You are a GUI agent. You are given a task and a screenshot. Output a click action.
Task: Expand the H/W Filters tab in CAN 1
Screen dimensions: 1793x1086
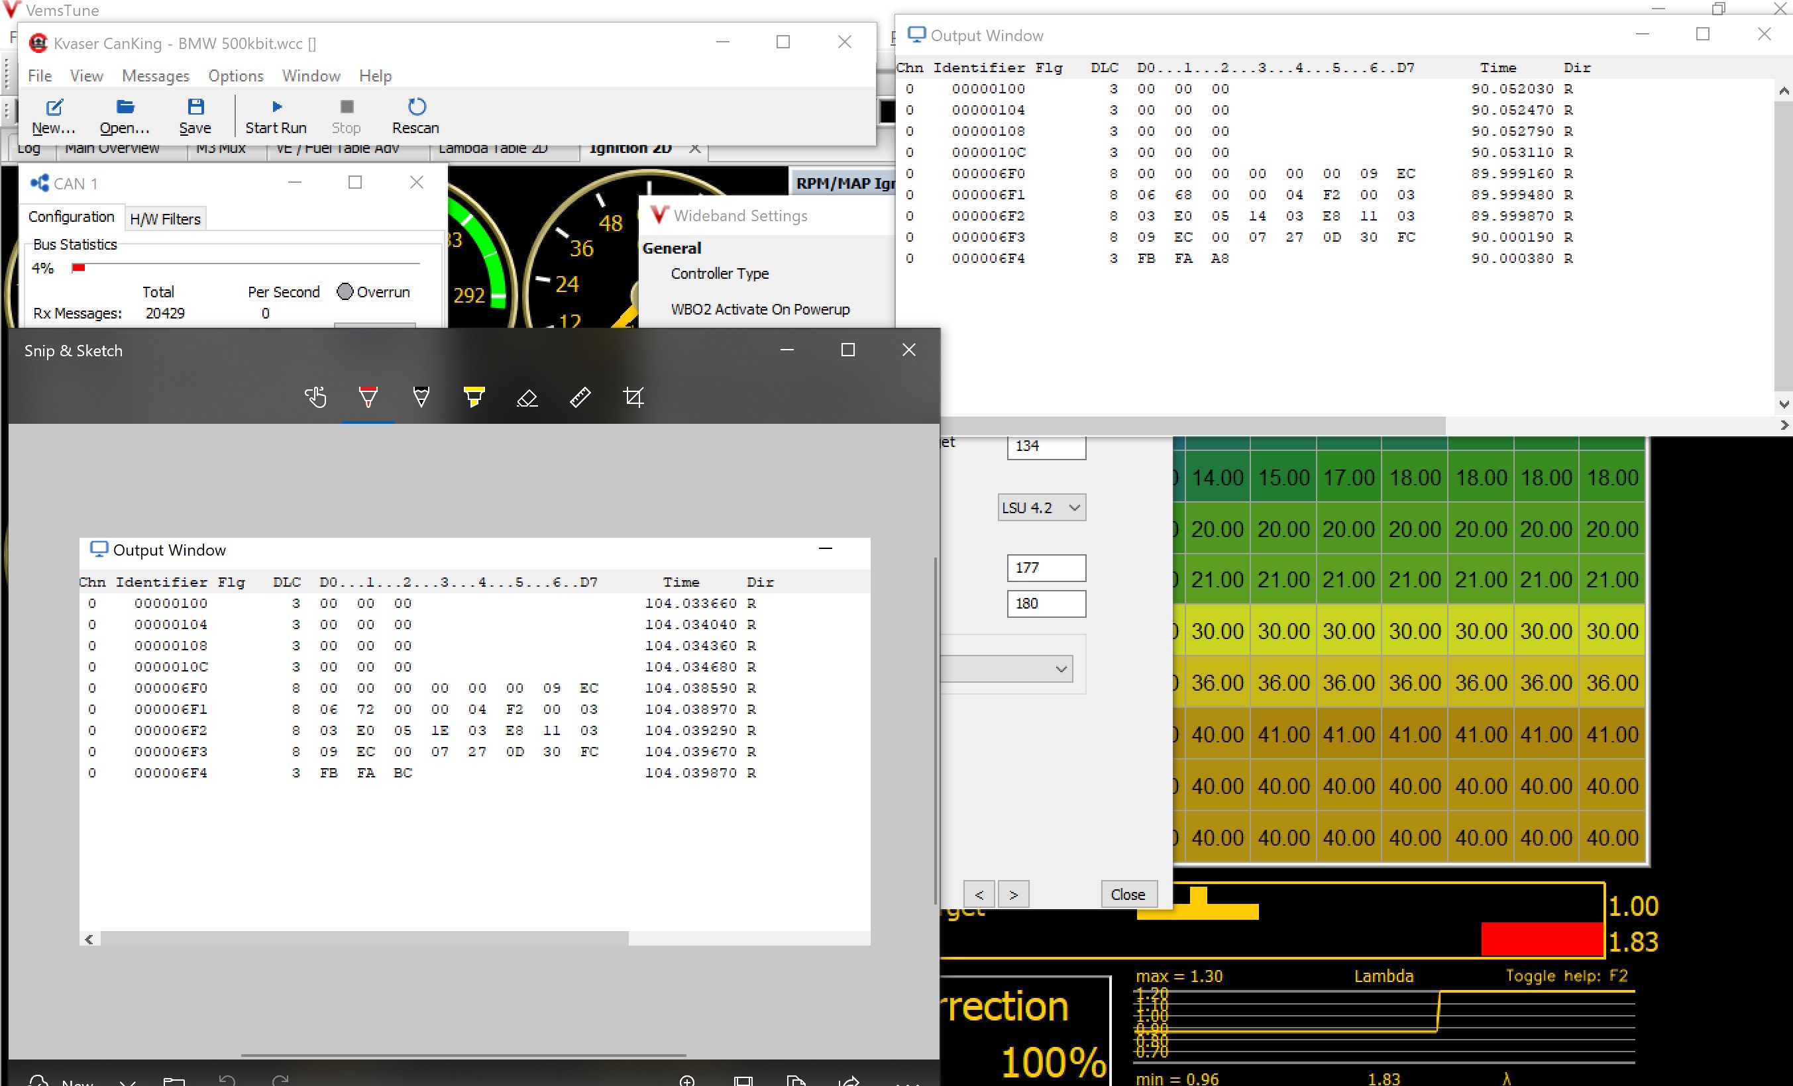pos(162,218)
